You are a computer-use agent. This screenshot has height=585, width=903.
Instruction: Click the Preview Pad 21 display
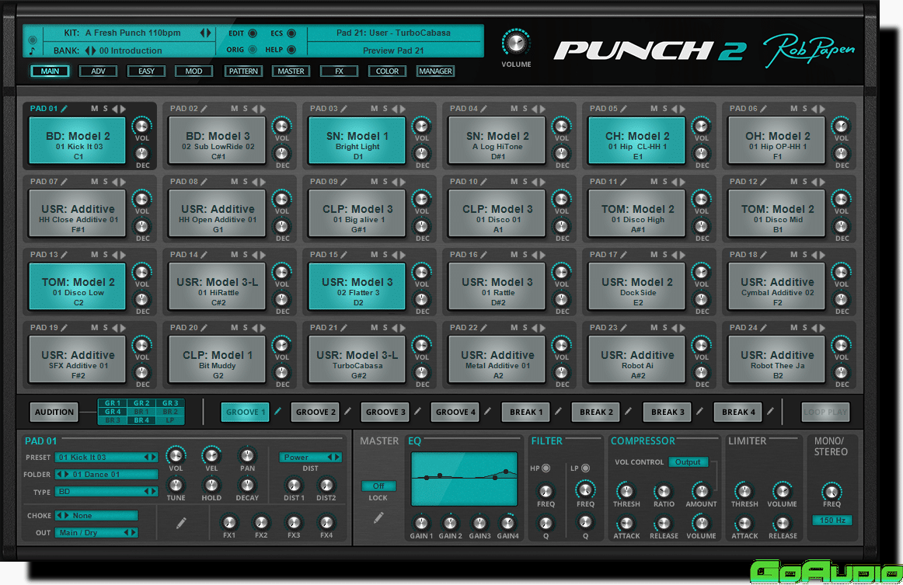394,50
